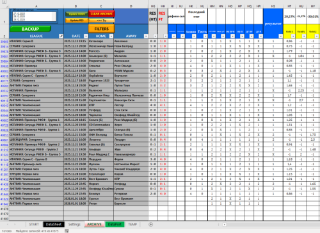
Task: Select column HK header
Action: pyautogui.click(x=191, y=6)
